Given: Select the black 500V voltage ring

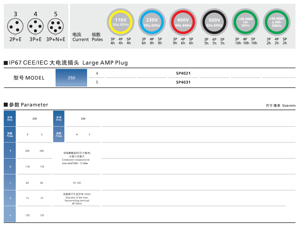Looking at the screenshot, I should point(214,22).
